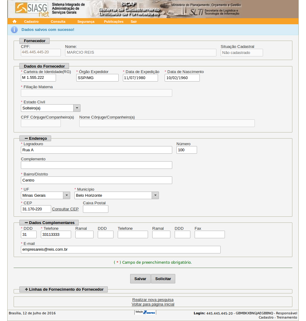Open the Publicações menu
Viewport: 306px width, 321px height.
click(x=114, y=22)
